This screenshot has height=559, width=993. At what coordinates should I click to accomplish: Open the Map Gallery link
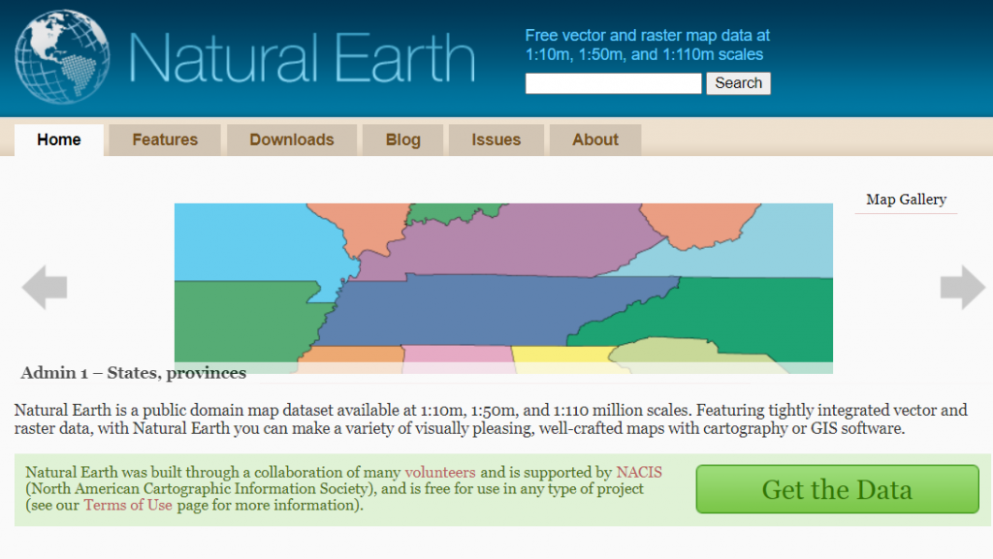tap(905, 200)
